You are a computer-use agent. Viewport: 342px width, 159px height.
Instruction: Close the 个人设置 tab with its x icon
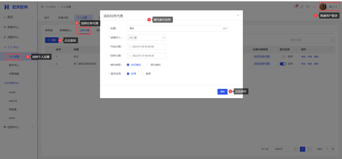[x=90, y=18]
